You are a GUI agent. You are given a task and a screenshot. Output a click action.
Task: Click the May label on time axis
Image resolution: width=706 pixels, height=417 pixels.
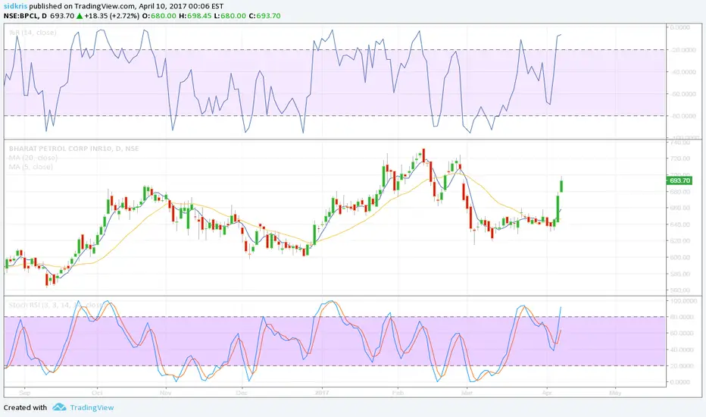coord(615,393)
